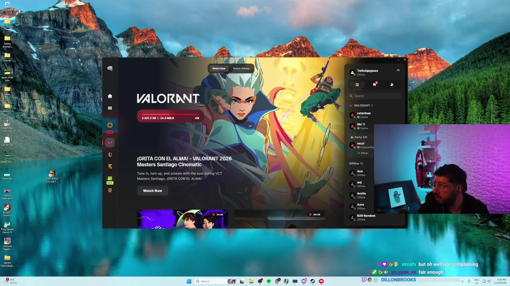This screenshot has width=510, height=286.
Task: Collapse the VALORANT 3 friends group
Action: tap(361, 105)
